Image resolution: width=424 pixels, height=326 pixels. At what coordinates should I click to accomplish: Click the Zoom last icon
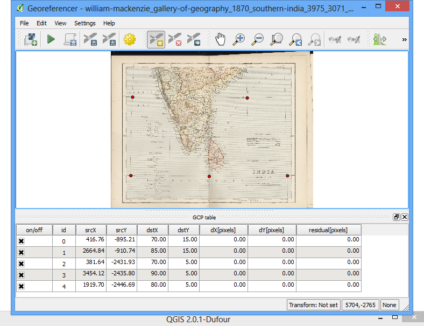(x=295, y=39)
